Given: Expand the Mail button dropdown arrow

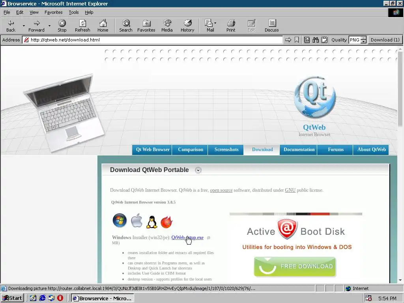Looking at the screenshot, I should 215,23.
